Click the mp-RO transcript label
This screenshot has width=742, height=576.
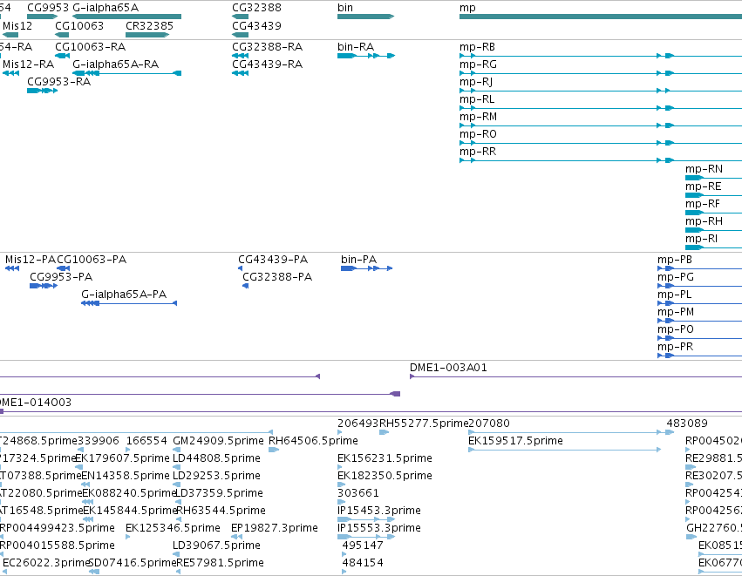478,134
